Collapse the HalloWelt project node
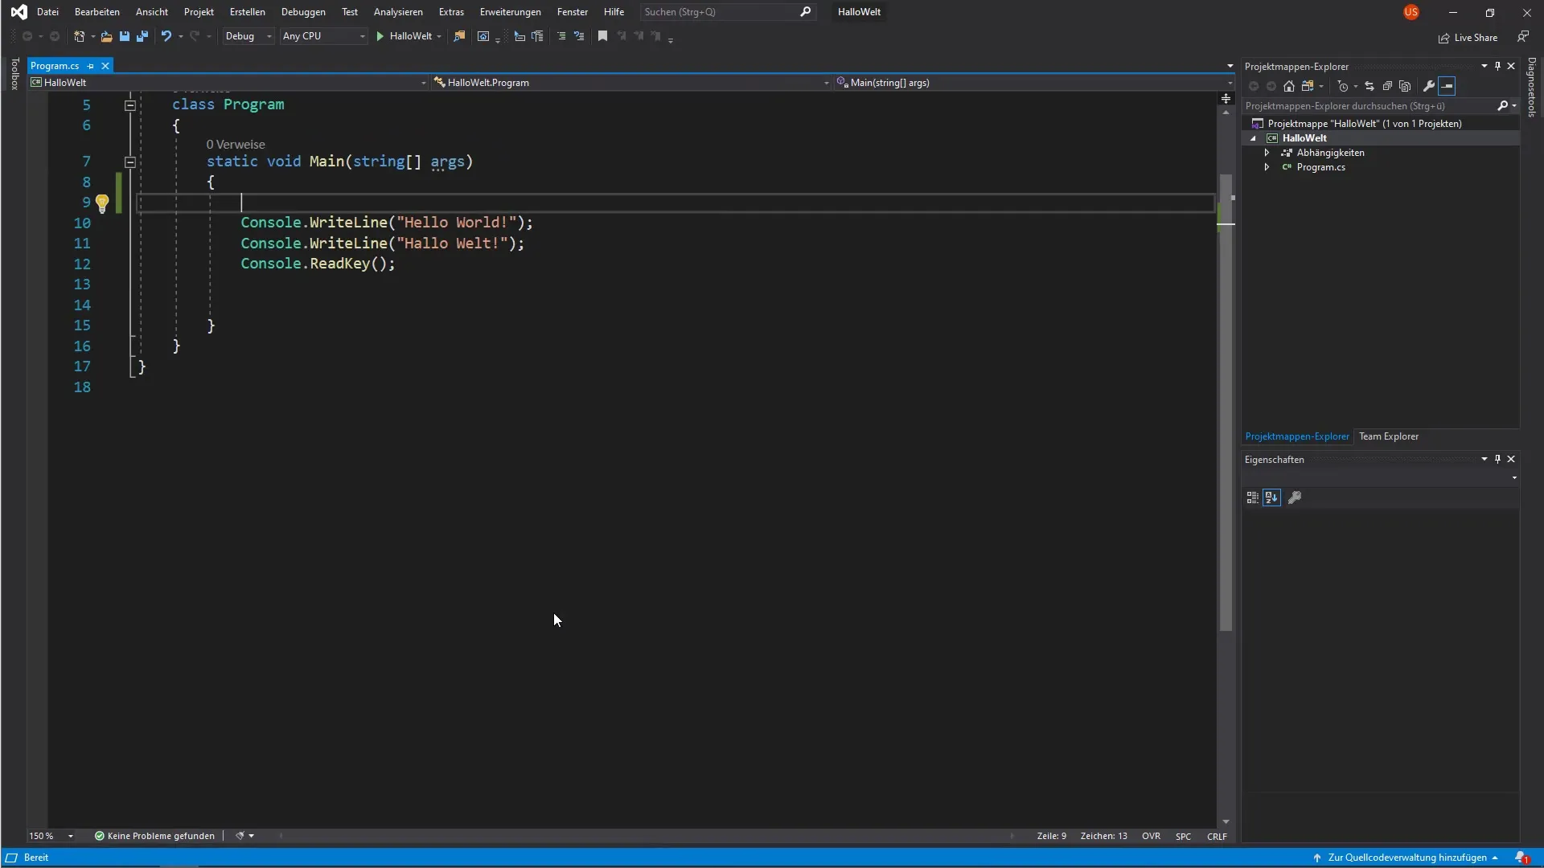The image size is (1544, 868). pyautogui.click(x=1253, y=138)
